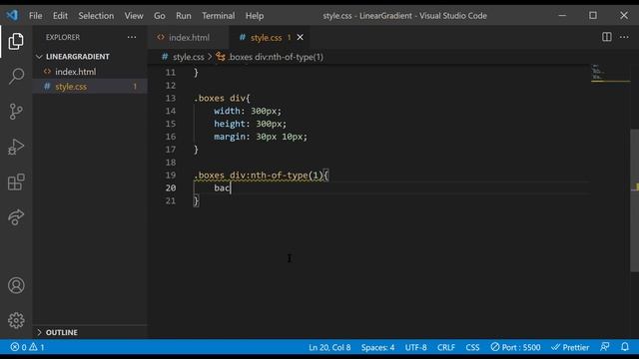
Task: Open Live Share icon in activity bar
Action: point(16,217)
